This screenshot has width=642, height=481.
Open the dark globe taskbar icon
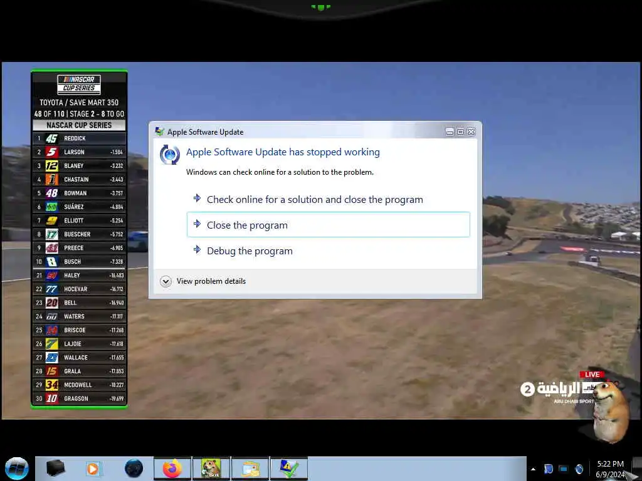(134, 468)
